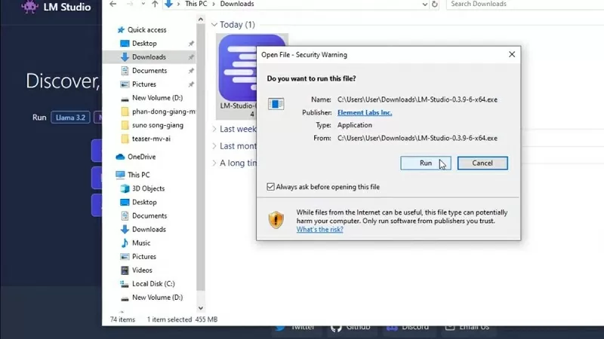The image size is (604, 339).
Task: Collapse the This PC tree node
Action: point(111,175)
